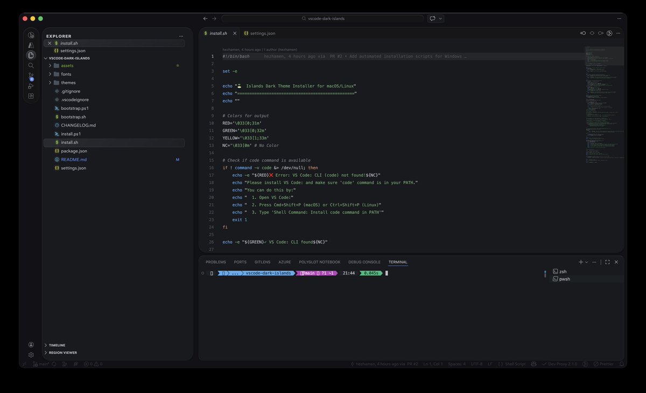This screenshot has height=393, width=646.
Task: Switch to the install.sh editor tab
Action: click(219, 33)
